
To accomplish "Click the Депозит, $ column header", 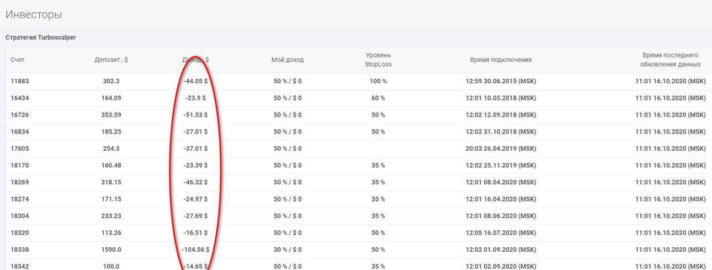I will click(x=111, y=60).
